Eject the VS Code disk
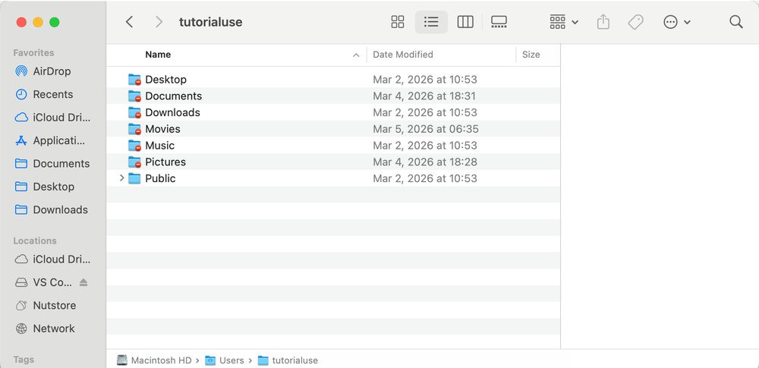759x368 pixels. [83, 282]
